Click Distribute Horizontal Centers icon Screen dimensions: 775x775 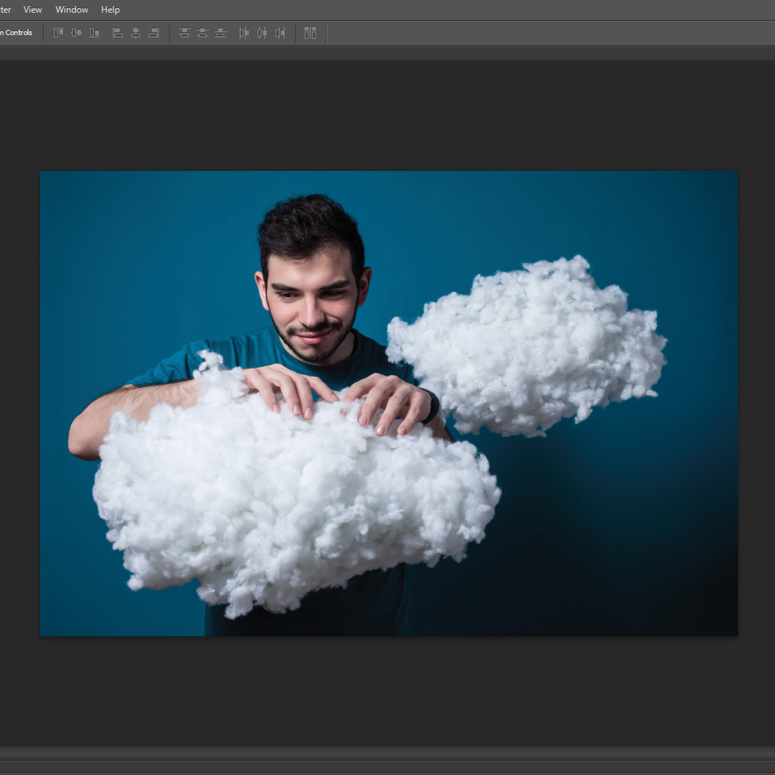[262, 33]
